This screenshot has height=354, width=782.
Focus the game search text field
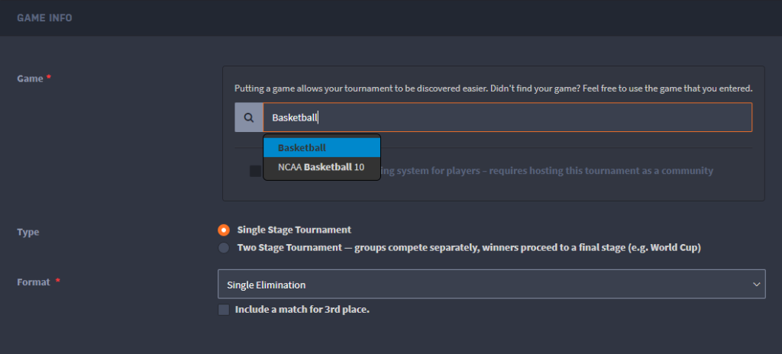click(507, 117)
